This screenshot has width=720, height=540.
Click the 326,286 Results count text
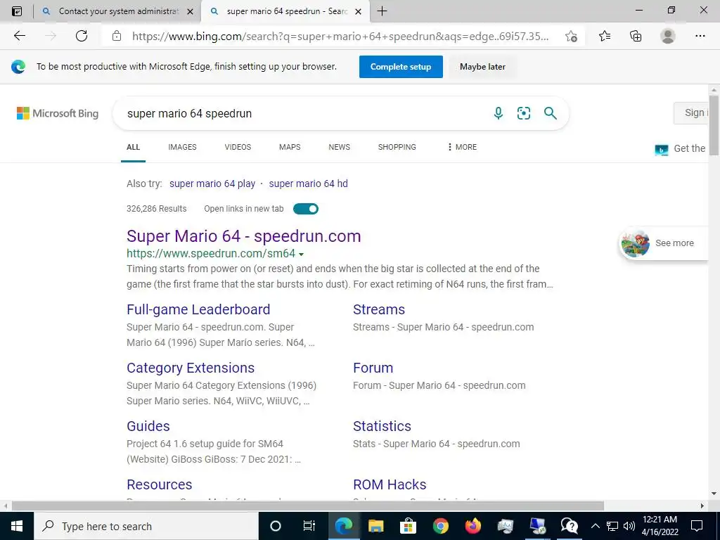157,209
